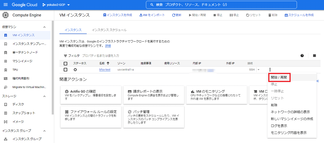
Task: Click the toolbar pause-icon 停止 button
Action: click(234, 15)
